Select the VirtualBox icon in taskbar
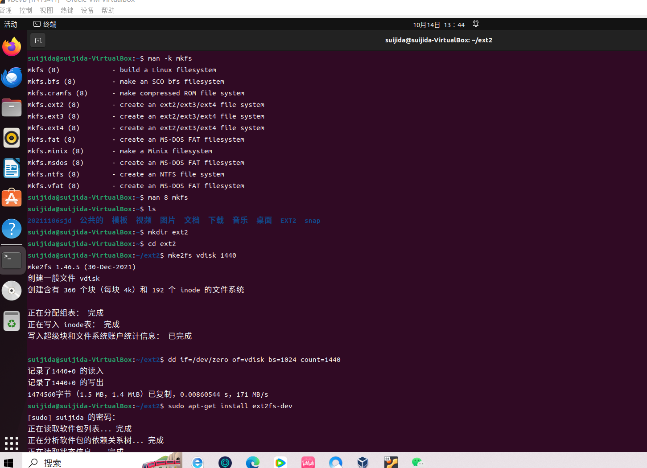647x468 pixels. click(x=363, y=462)
